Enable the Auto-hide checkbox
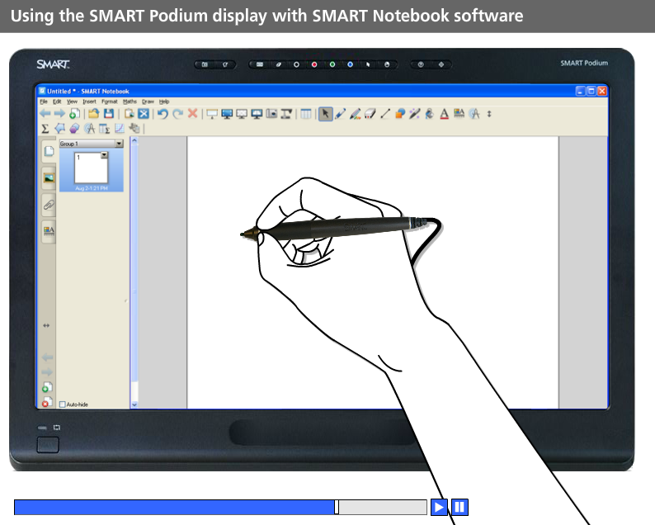The image size is (655, 525). pyautogui.click(x=63, y=404)
